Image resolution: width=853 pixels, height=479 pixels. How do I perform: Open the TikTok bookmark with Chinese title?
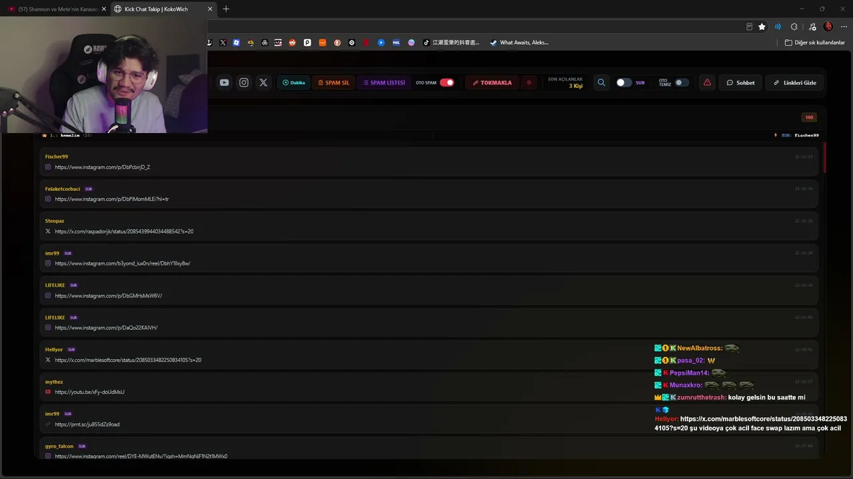452,43
